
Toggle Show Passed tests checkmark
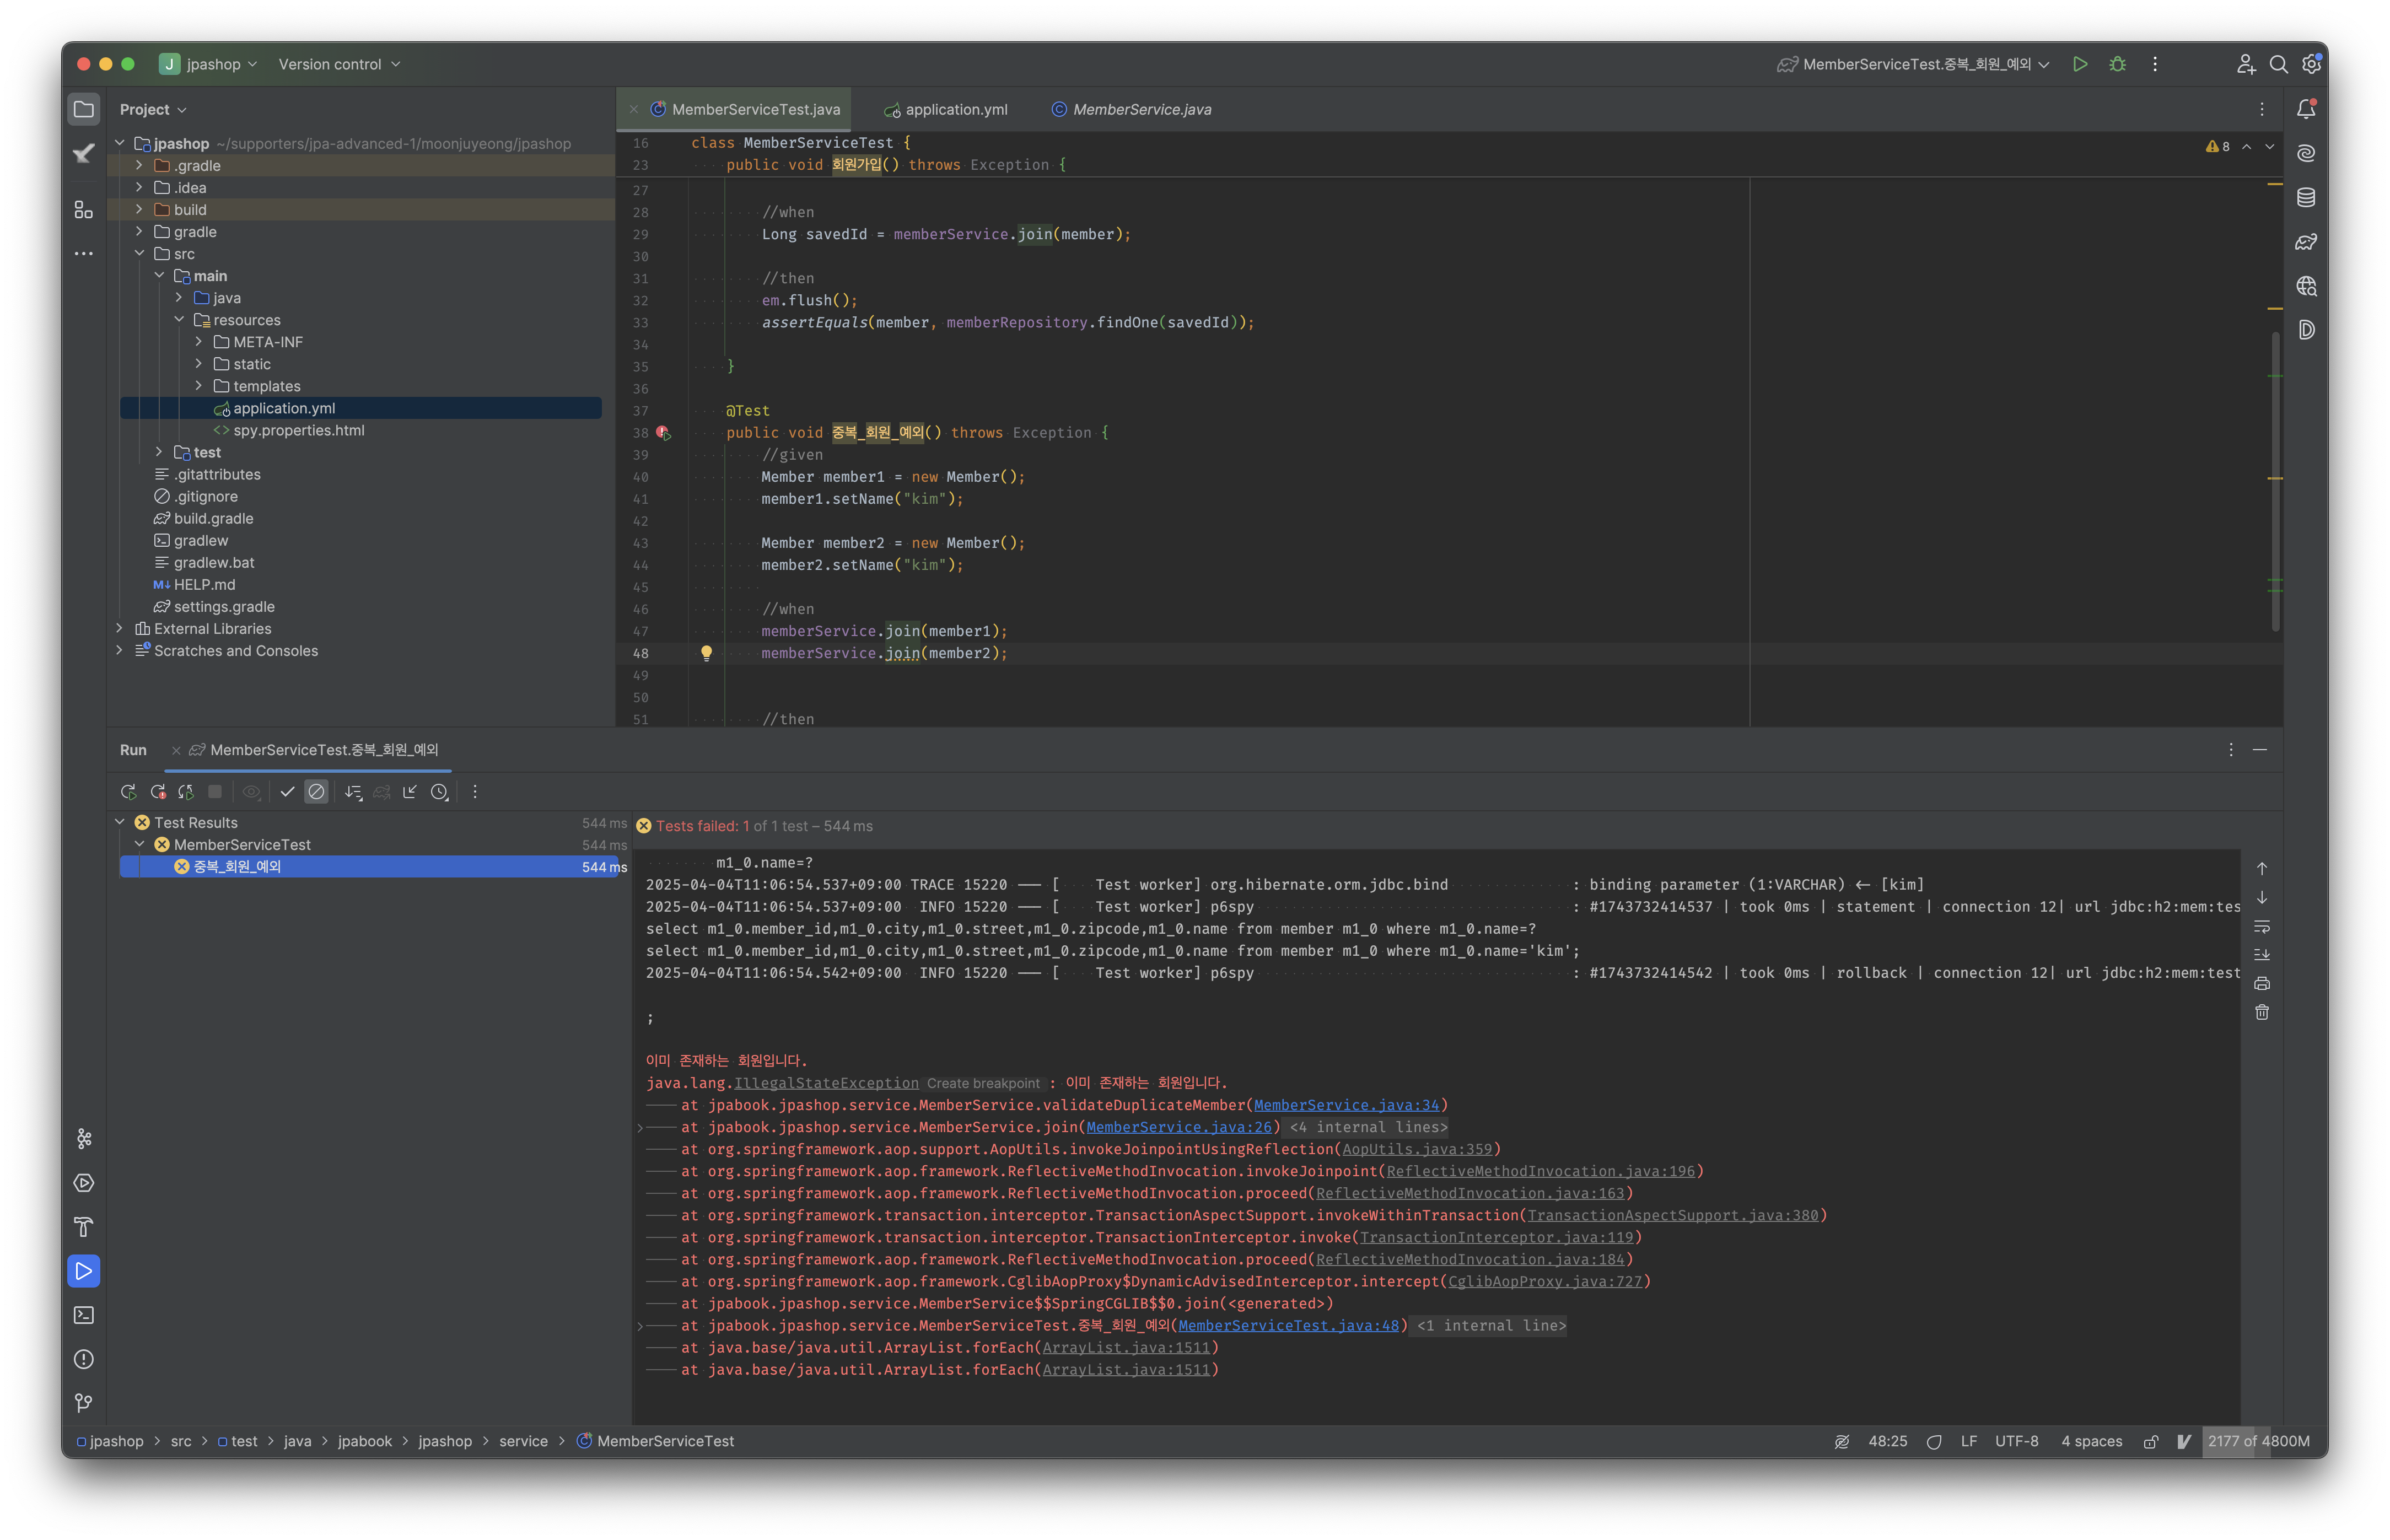[x=287, y=792]
